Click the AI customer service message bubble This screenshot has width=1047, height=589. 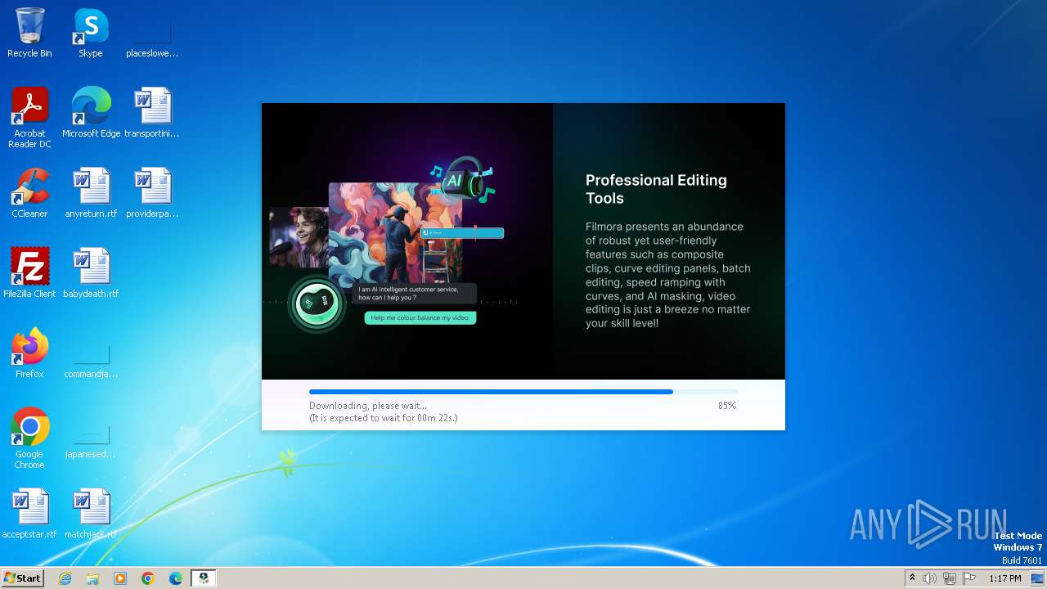point(416,294)
